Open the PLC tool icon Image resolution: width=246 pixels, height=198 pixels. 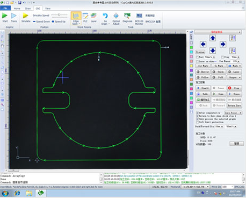pos(85,16)
